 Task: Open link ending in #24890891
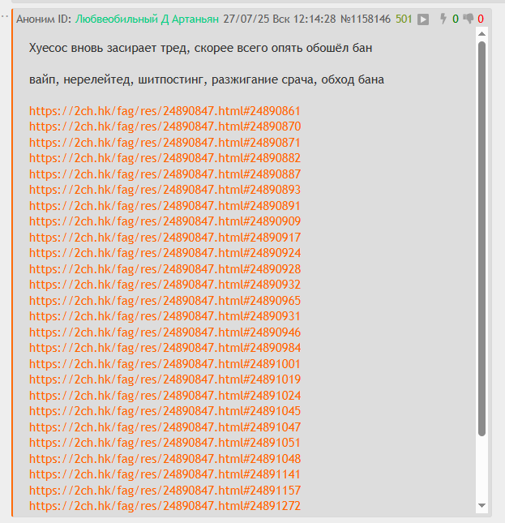(x=165, y=206)
